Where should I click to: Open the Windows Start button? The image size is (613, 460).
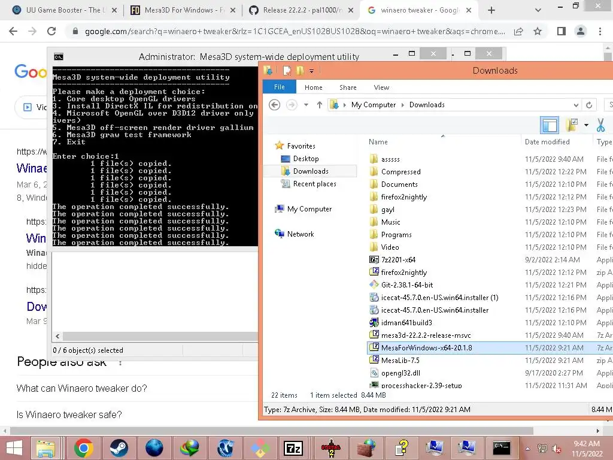tap(14, 448)
